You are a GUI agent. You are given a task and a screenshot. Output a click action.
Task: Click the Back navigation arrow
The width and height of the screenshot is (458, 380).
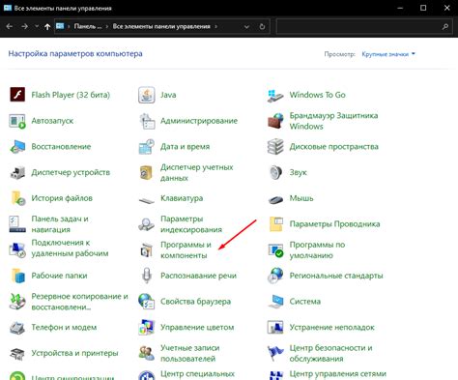tap(10, 26)
